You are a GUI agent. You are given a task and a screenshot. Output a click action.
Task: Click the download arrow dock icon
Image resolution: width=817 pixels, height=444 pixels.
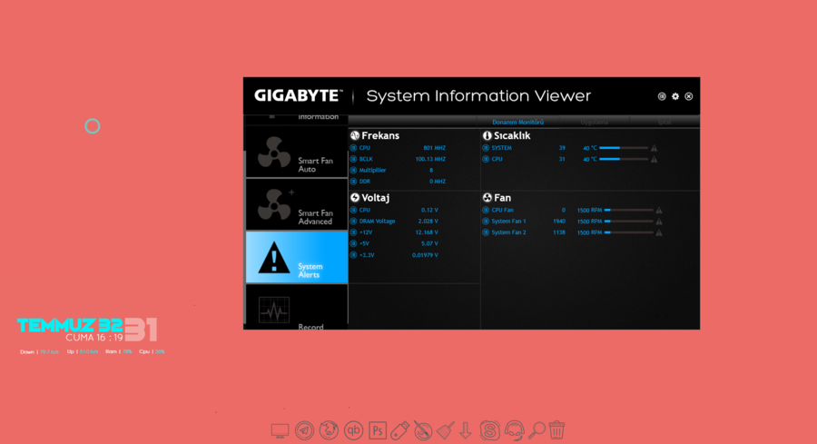pyautogui.click(x=466, y=430)
